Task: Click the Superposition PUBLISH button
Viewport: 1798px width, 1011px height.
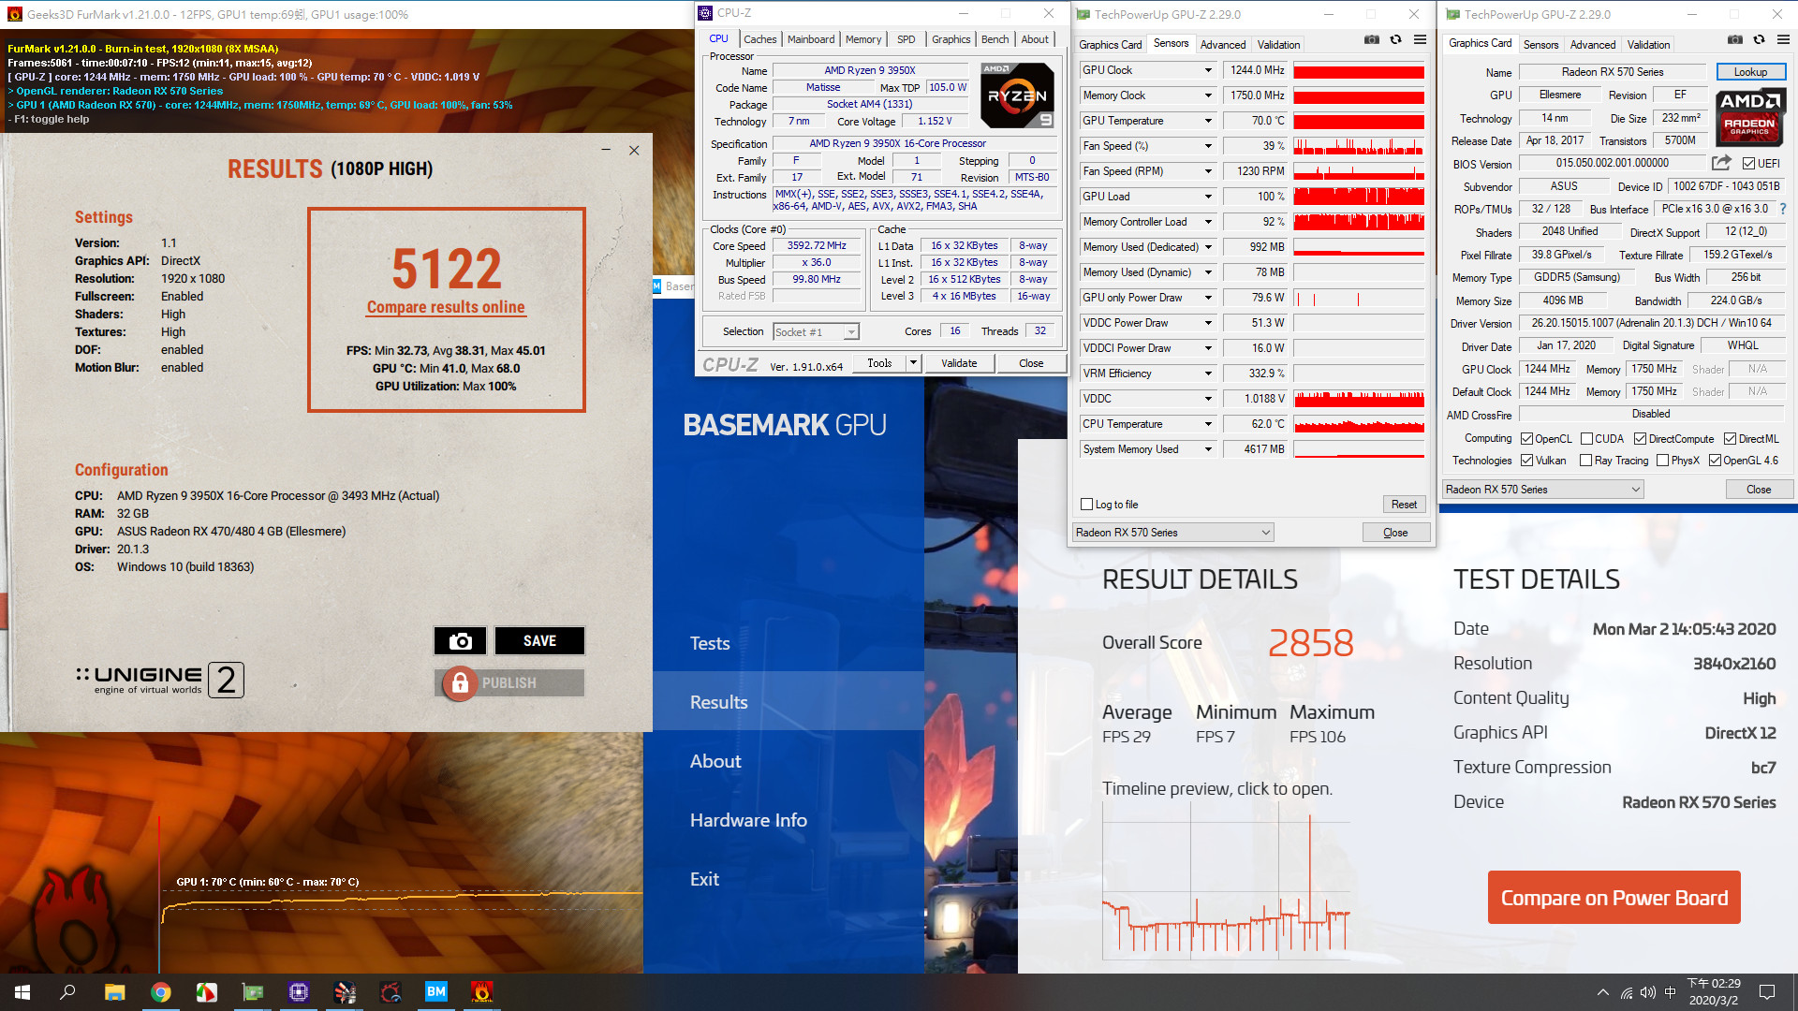Action: pyautogui.click(x=509, y=683)
